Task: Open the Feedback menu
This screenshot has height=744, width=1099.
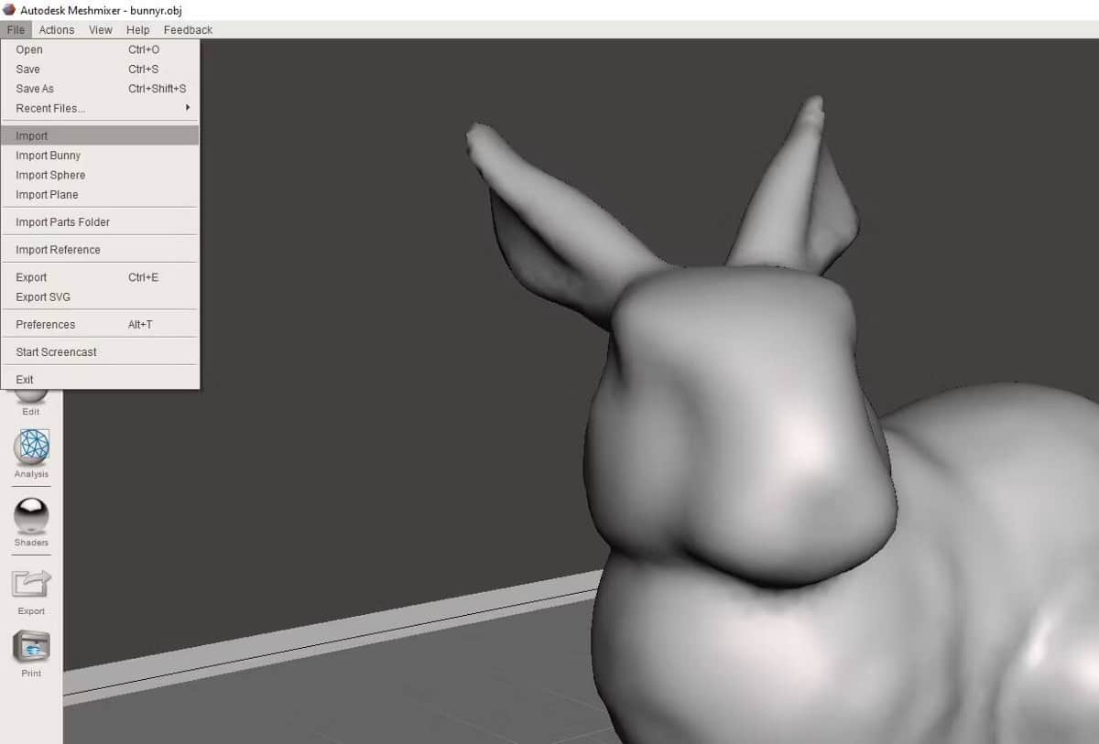Action: [x=188, y=30]
